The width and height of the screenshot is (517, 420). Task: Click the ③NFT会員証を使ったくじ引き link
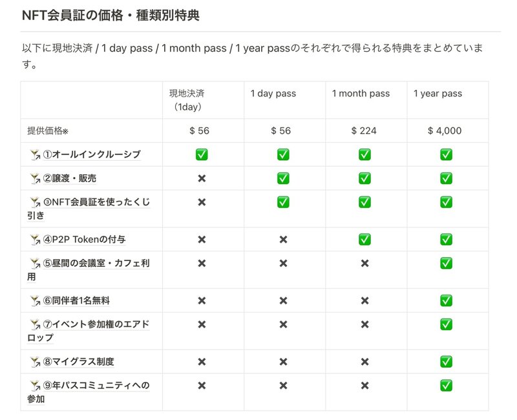pos(89,209)
